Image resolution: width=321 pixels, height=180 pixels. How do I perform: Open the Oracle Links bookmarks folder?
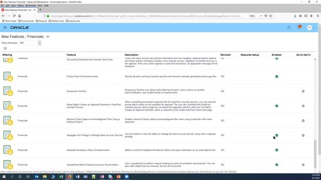(x=73, y=21)
